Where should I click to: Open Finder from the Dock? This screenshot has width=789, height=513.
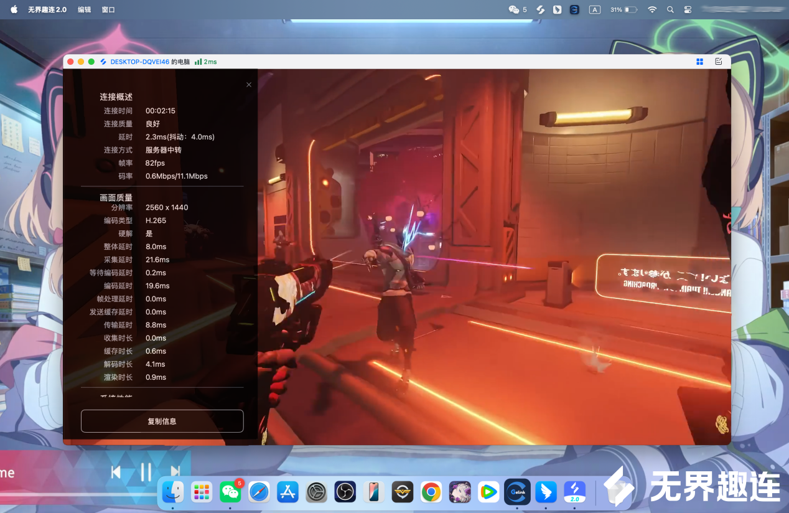173,492
